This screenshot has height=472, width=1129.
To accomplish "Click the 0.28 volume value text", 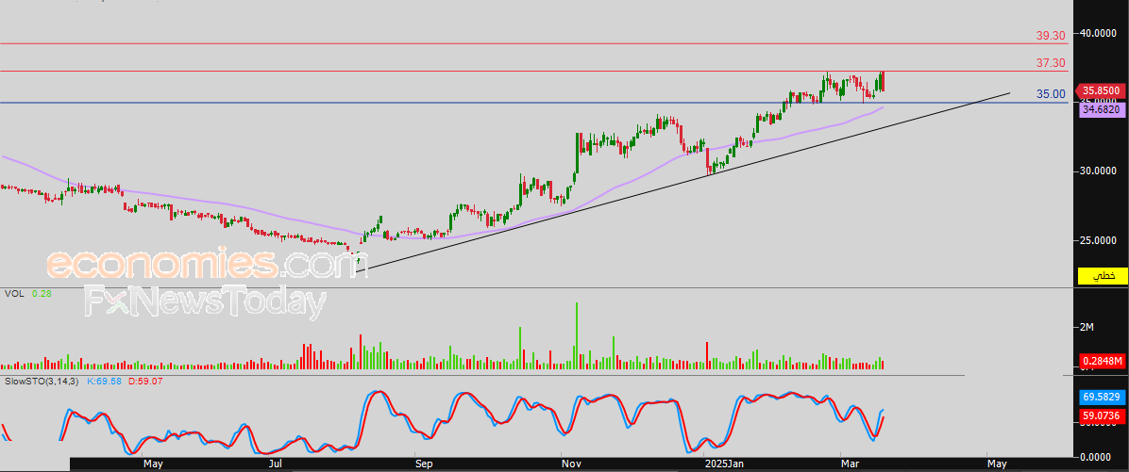I will (41, 294).
